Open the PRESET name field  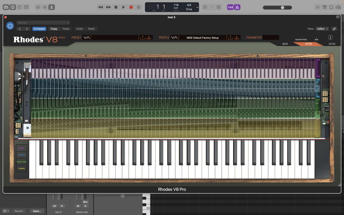[x=115, y=37]
